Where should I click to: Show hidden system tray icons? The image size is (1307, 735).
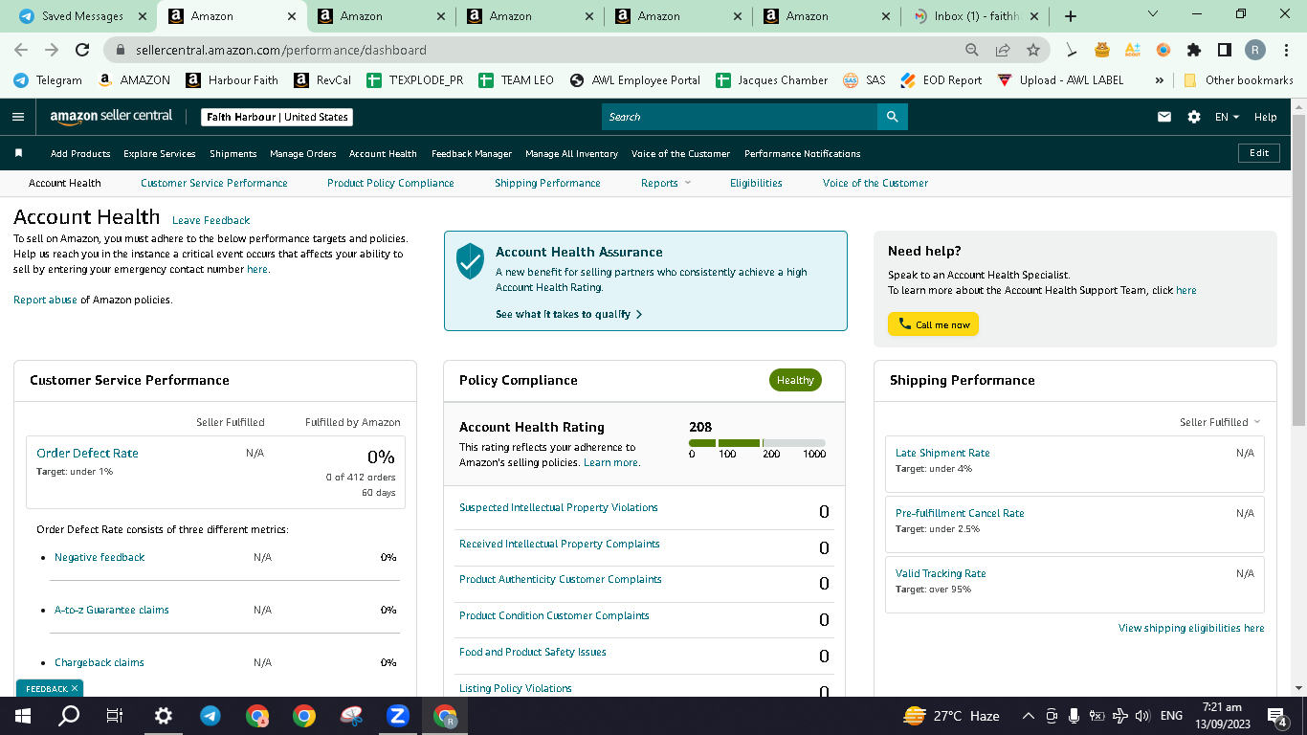pyautogui.click(x=1029, y=716)
